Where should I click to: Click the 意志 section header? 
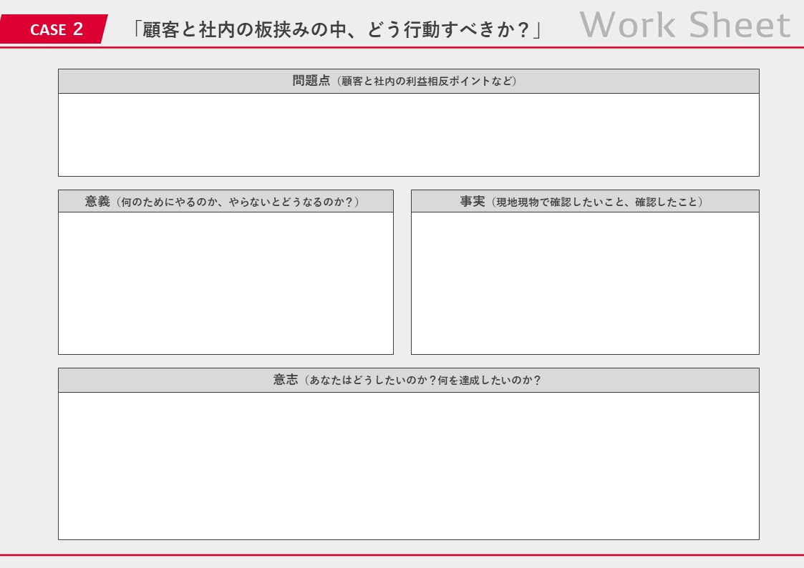409,380
